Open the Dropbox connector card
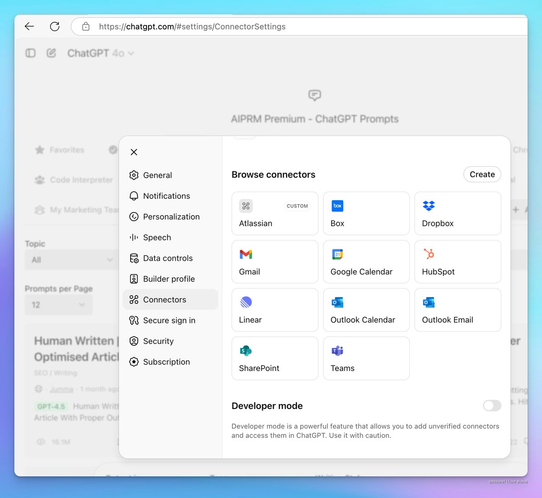 tap(458, 213)
